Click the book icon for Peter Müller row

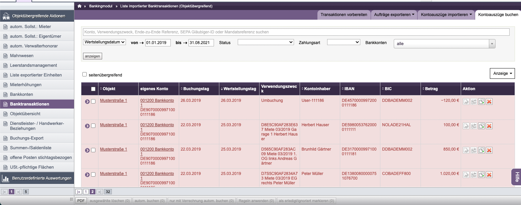point(466,175)
